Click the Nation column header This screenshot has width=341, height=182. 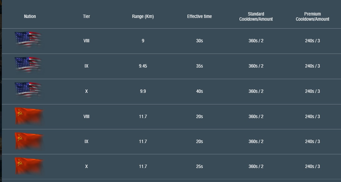pos(30,16)
